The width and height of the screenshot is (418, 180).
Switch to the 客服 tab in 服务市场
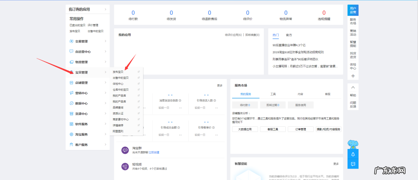pyautogui.click(x=328, y=94)
